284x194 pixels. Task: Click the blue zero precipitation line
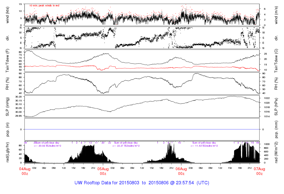point(142,129)
